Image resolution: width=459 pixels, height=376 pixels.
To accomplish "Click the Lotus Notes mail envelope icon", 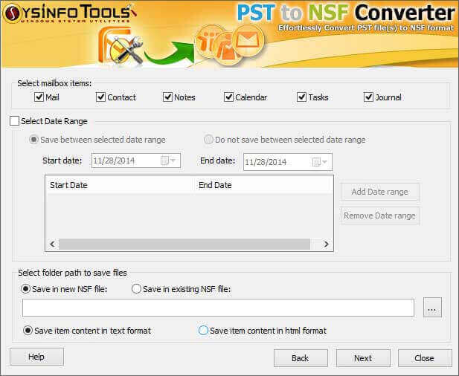I will tap(248, 41).
